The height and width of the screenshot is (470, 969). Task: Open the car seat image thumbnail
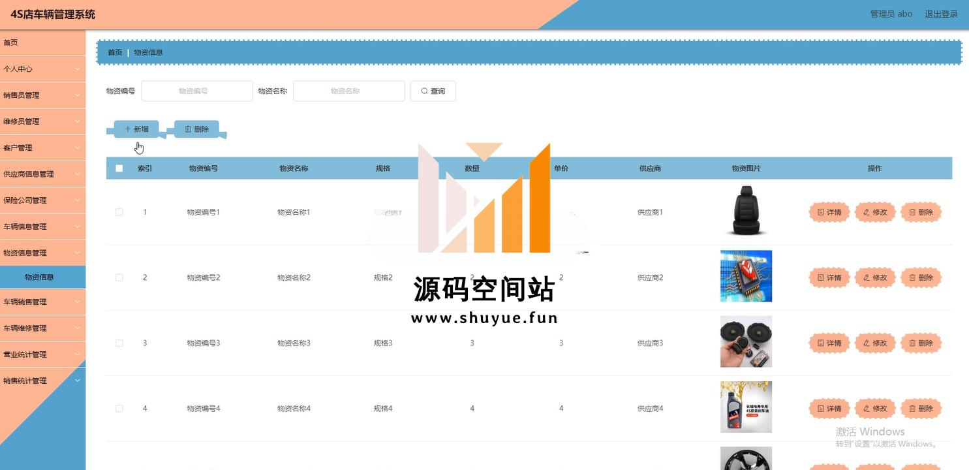pyautogui.click(x=746, y=211)
